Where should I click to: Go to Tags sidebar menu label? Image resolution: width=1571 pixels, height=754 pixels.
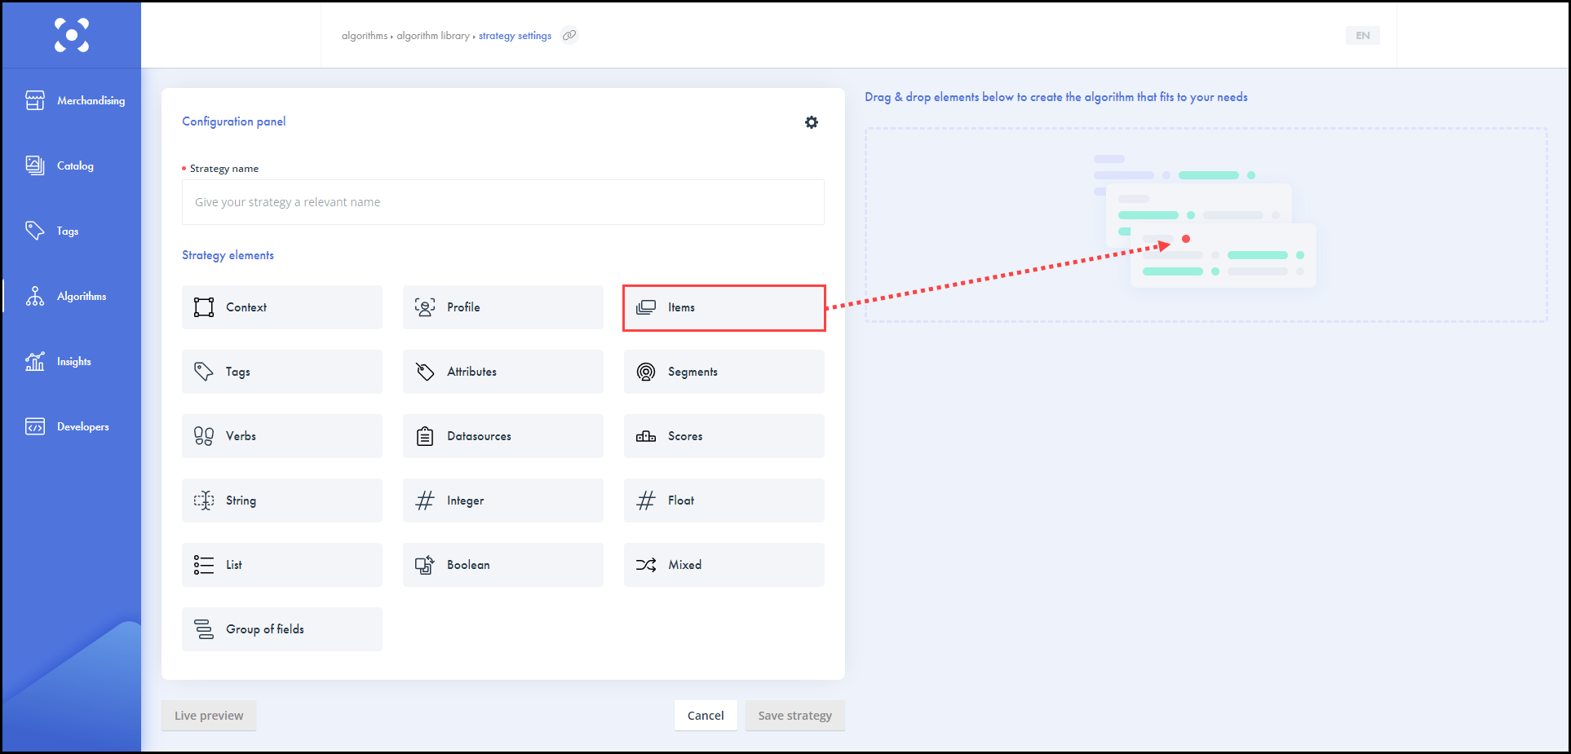[68, 231]
